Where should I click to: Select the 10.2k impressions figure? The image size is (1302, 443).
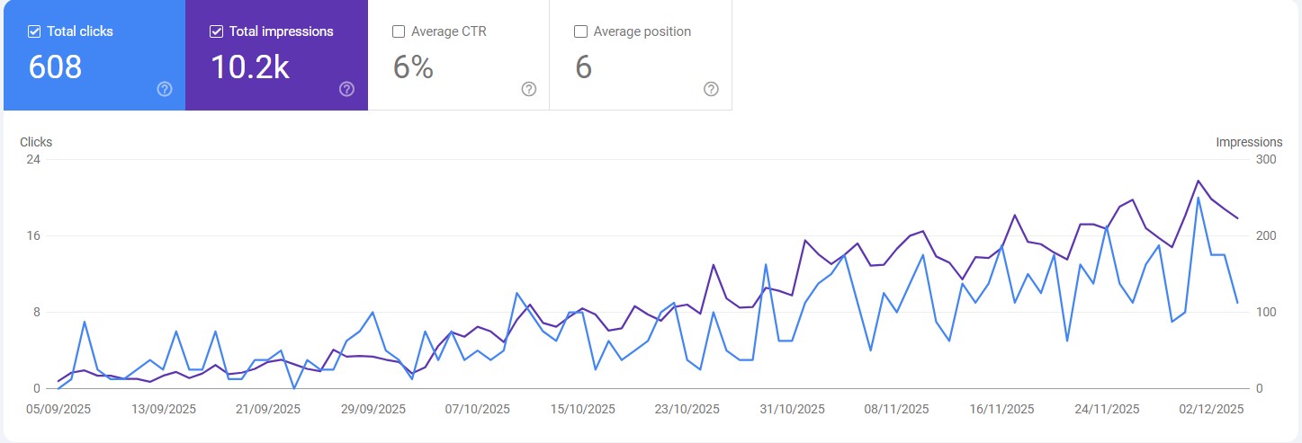pos(250,67)
